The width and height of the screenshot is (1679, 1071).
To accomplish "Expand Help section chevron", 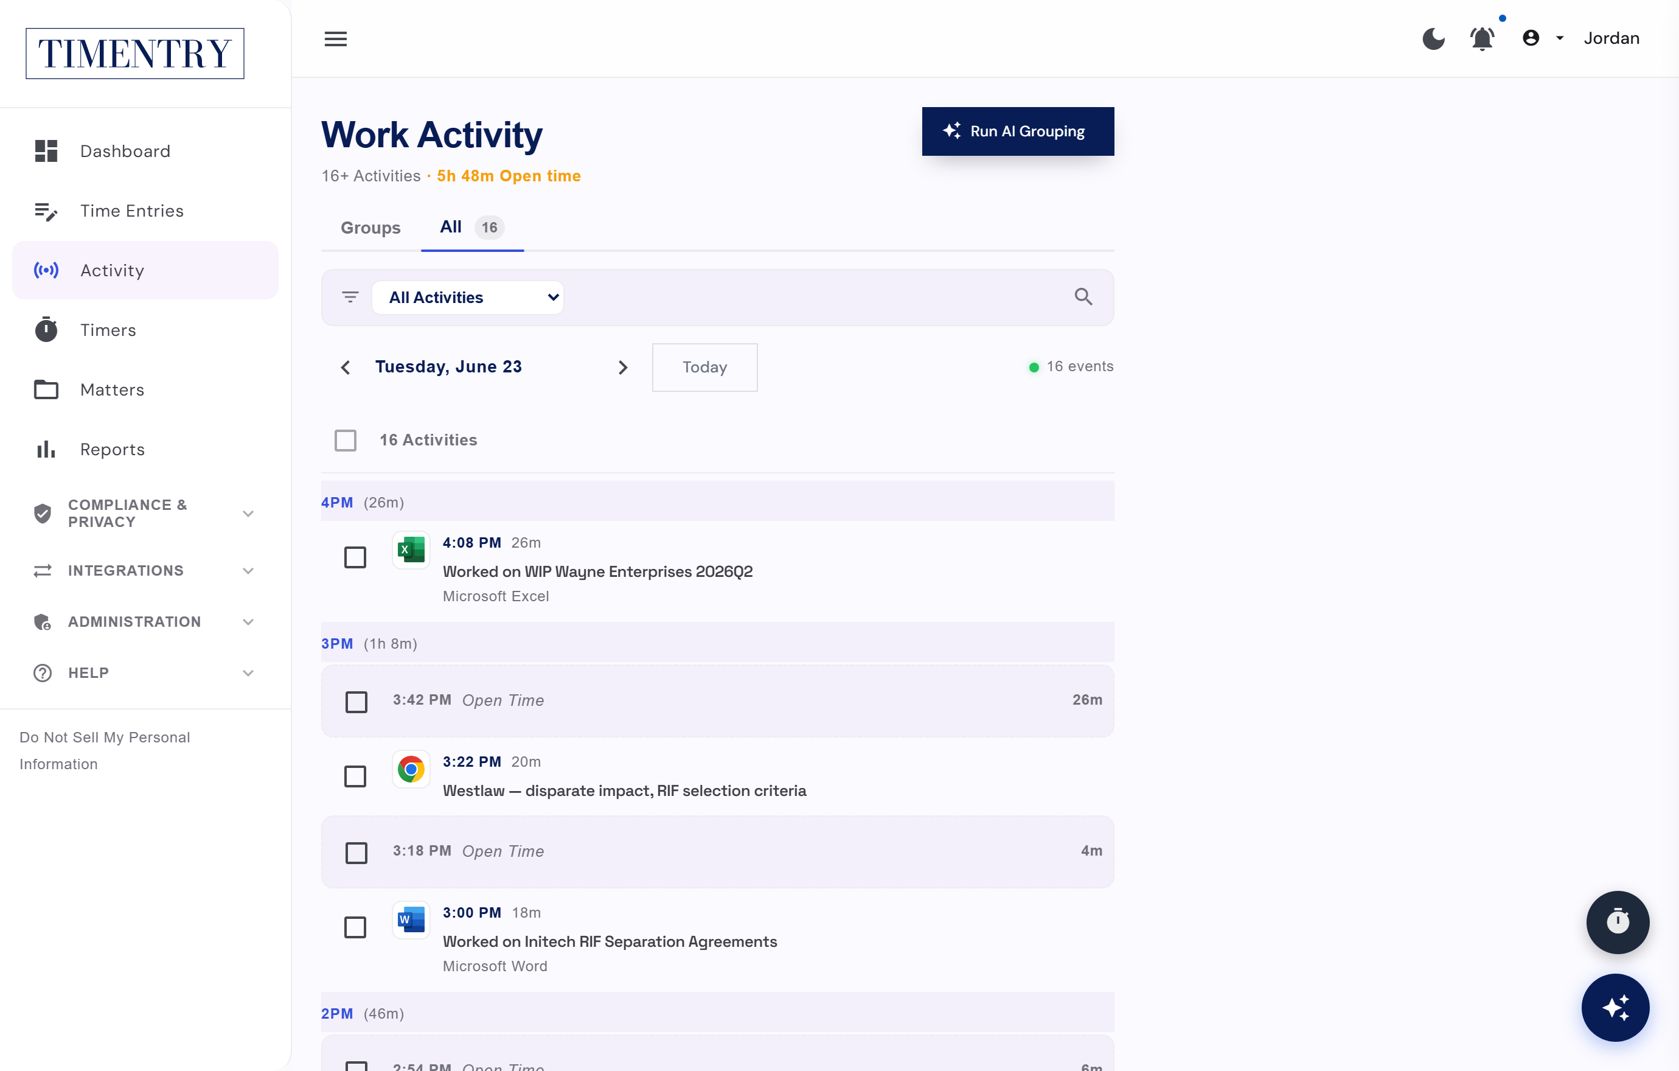I will [x=248, y=673].
